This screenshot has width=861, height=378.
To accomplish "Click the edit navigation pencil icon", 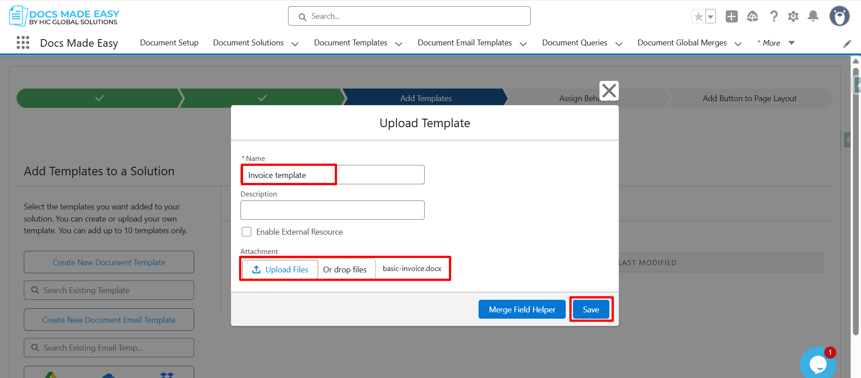I will 847,44.
